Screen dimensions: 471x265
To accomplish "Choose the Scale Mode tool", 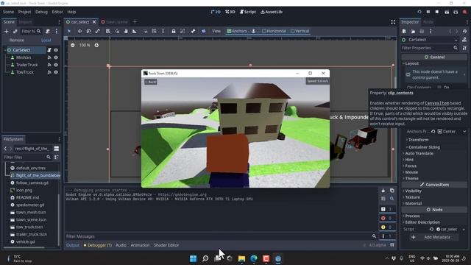I will pyautogui.click(x=98, y=31).
